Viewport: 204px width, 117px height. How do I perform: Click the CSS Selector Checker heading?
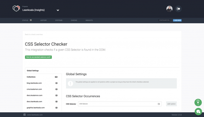coord(46,44)
